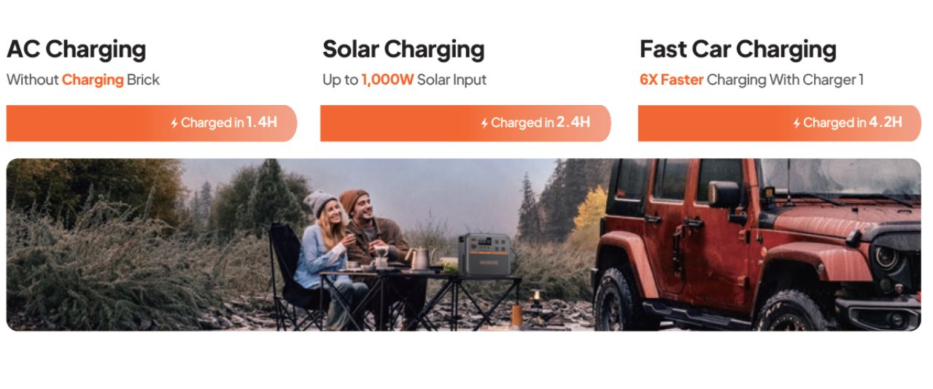Click the 'Charged in 4.2H' bar
Image resolution: width=933 pixels, height=389 pixels.
point(780,123)
